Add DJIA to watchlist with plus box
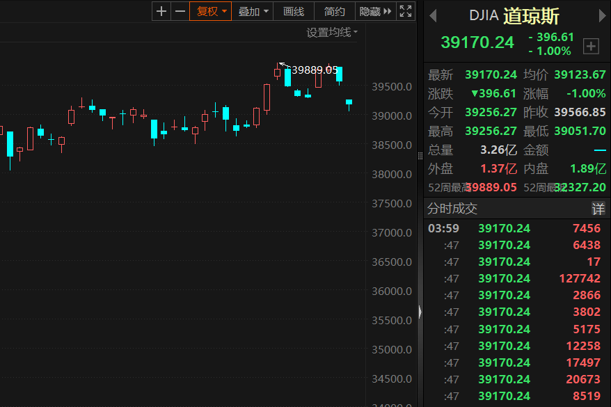This screenshot has height=407, width=611. [591, 46]
